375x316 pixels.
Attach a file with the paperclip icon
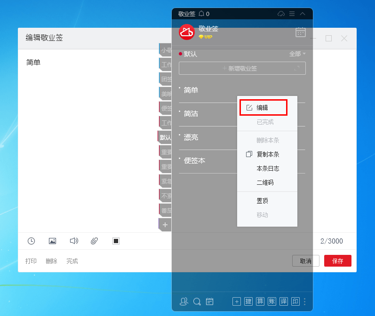tap(94, 241)
